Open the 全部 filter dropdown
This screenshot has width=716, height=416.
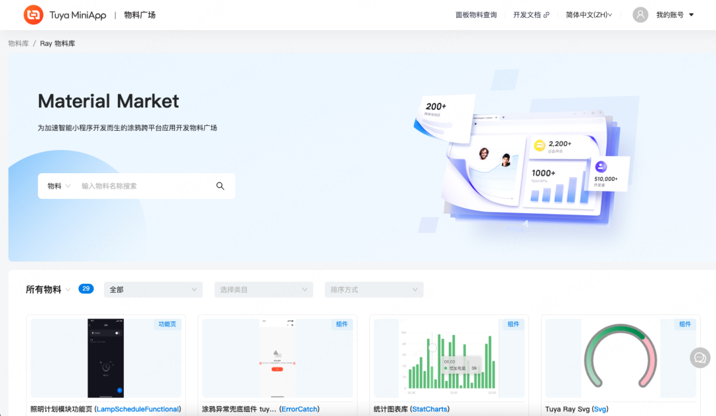coord(153,290)
